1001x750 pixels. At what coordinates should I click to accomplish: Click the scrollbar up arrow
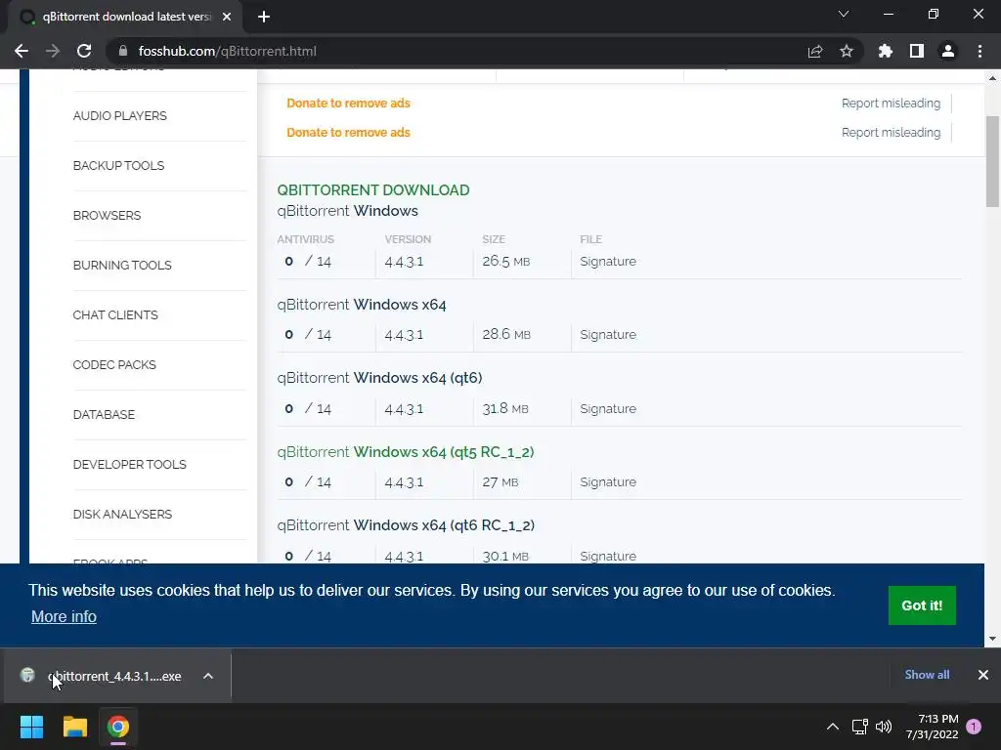click(992, 78)
